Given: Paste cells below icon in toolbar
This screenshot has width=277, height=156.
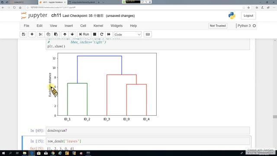Looking at the screenshot, I should (56, 34).
